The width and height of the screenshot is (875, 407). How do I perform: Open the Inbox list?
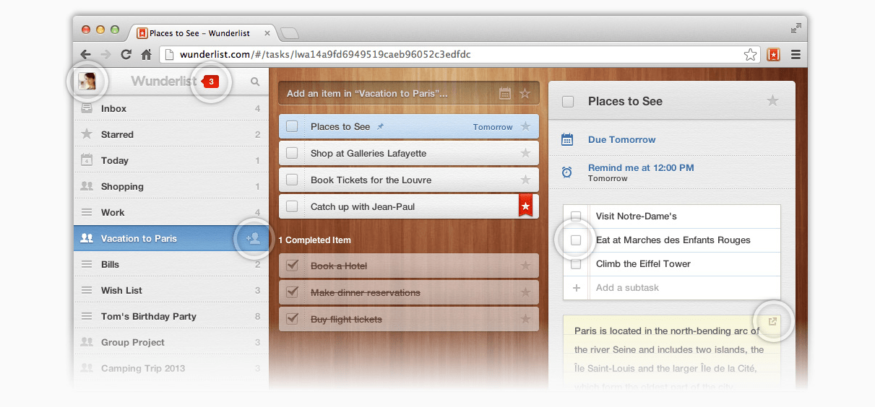coord(171,108)
